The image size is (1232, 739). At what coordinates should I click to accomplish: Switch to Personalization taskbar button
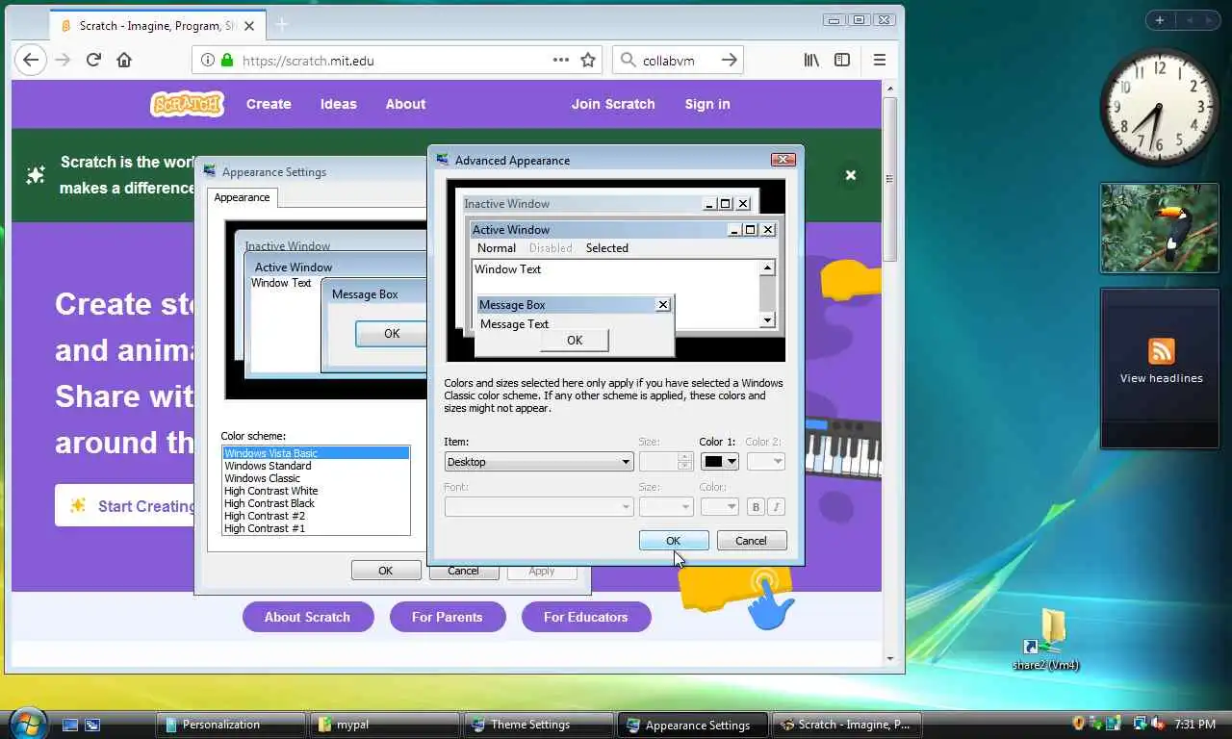[231, 725]
